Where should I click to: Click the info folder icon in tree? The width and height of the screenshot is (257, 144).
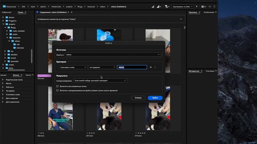(14, 44)
